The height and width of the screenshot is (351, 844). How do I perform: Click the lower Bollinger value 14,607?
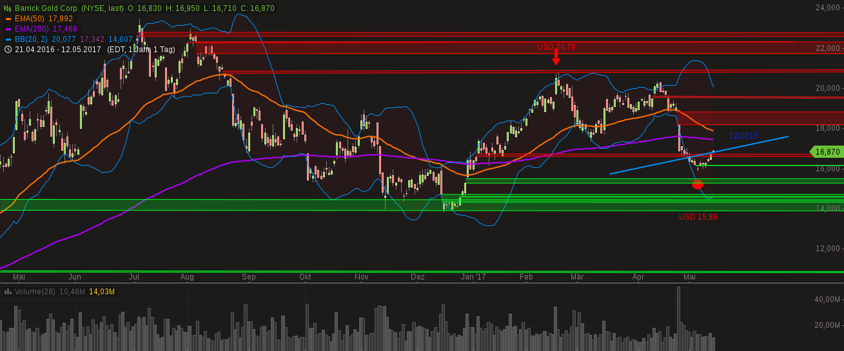(121, 39)
